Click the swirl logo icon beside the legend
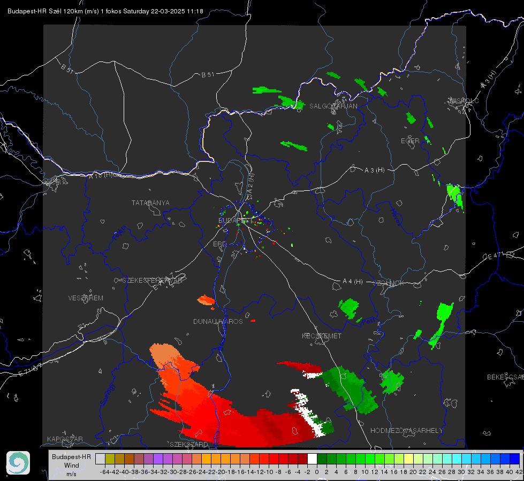 click(18, 463)
